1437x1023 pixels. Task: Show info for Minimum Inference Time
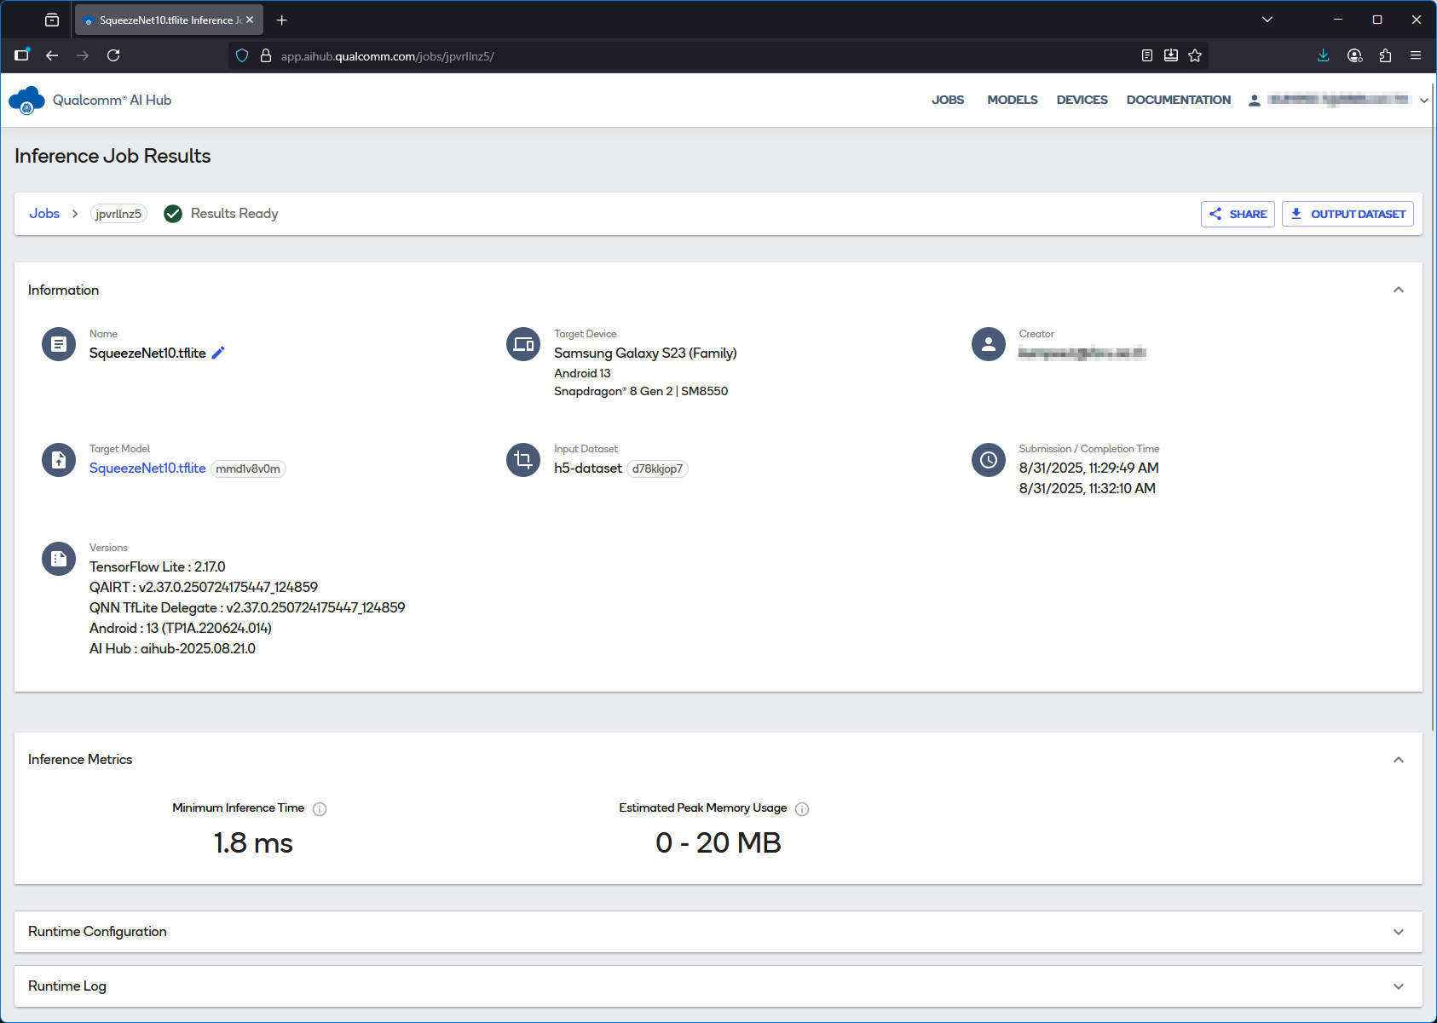(x=320, y=809)
